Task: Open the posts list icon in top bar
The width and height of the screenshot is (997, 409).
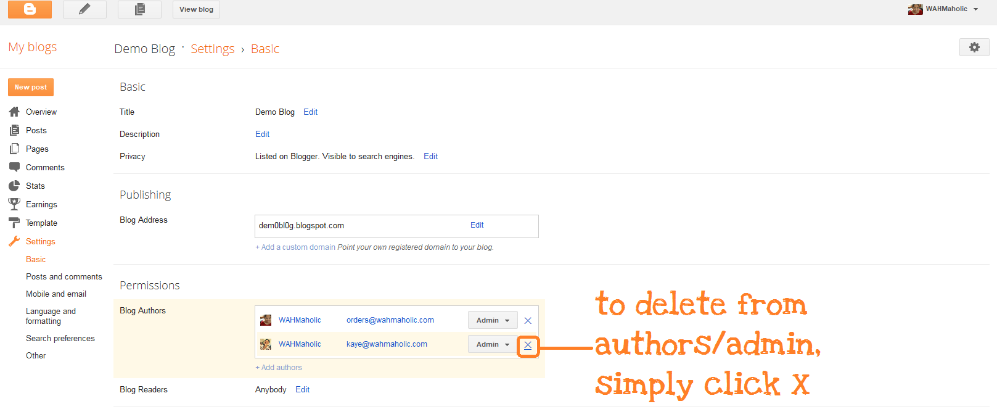Action: [139, 9]
